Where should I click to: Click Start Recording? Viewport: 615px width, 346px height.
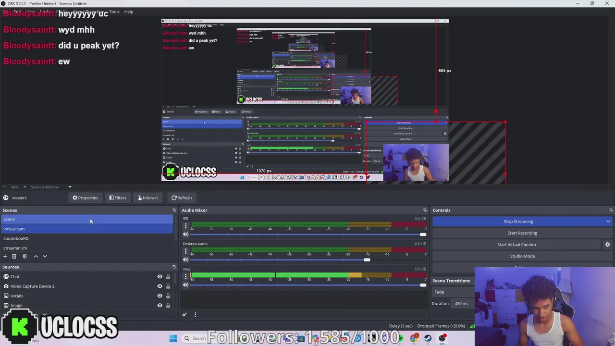pos(522,233)
